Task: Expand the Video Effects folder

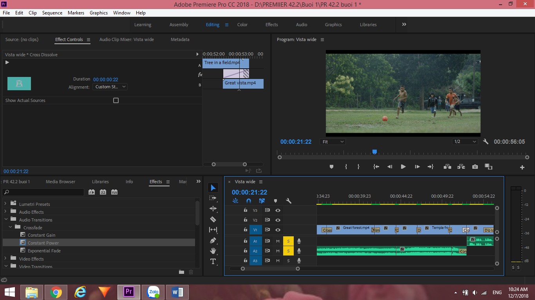Action: pyautogui.click(x=5, y=258)
